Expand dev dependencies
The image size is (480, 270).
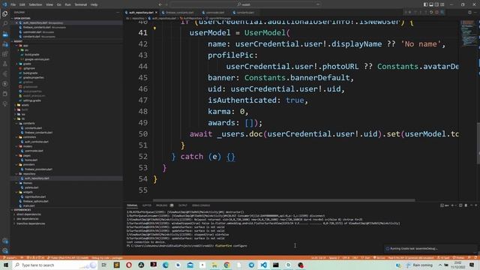[x=28, y=219]
